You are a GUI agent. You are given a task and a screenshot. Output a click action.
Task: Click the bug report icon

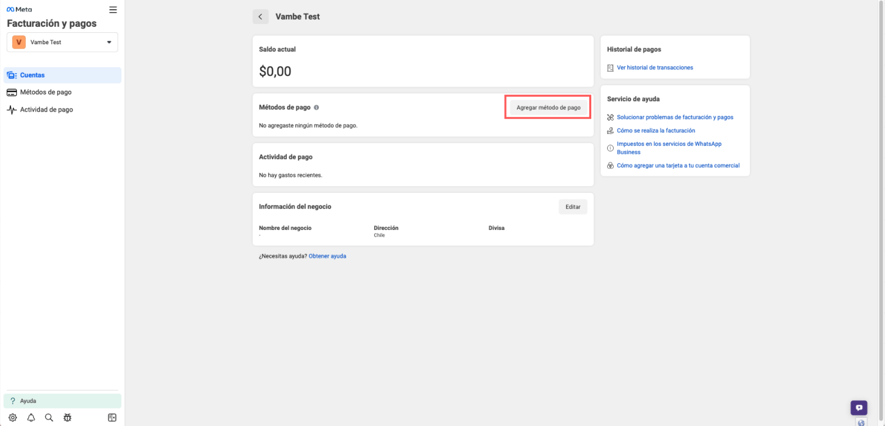pyautogui.click(x=67, y=418)
